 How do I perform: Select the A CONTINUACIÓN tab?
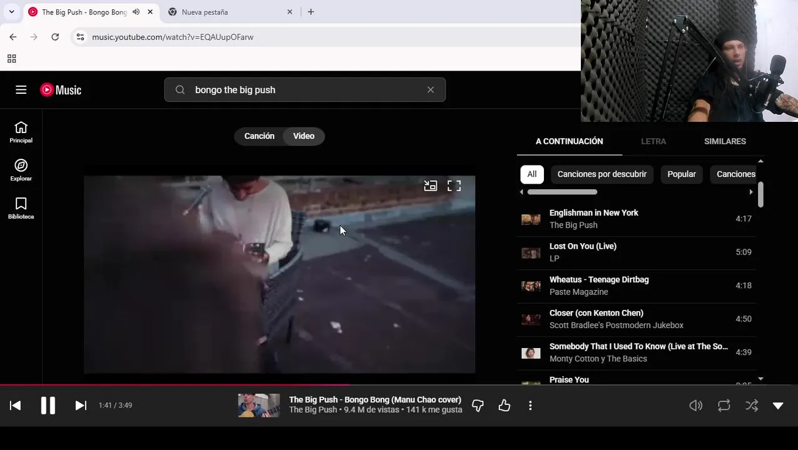click(x=569, y=141)
